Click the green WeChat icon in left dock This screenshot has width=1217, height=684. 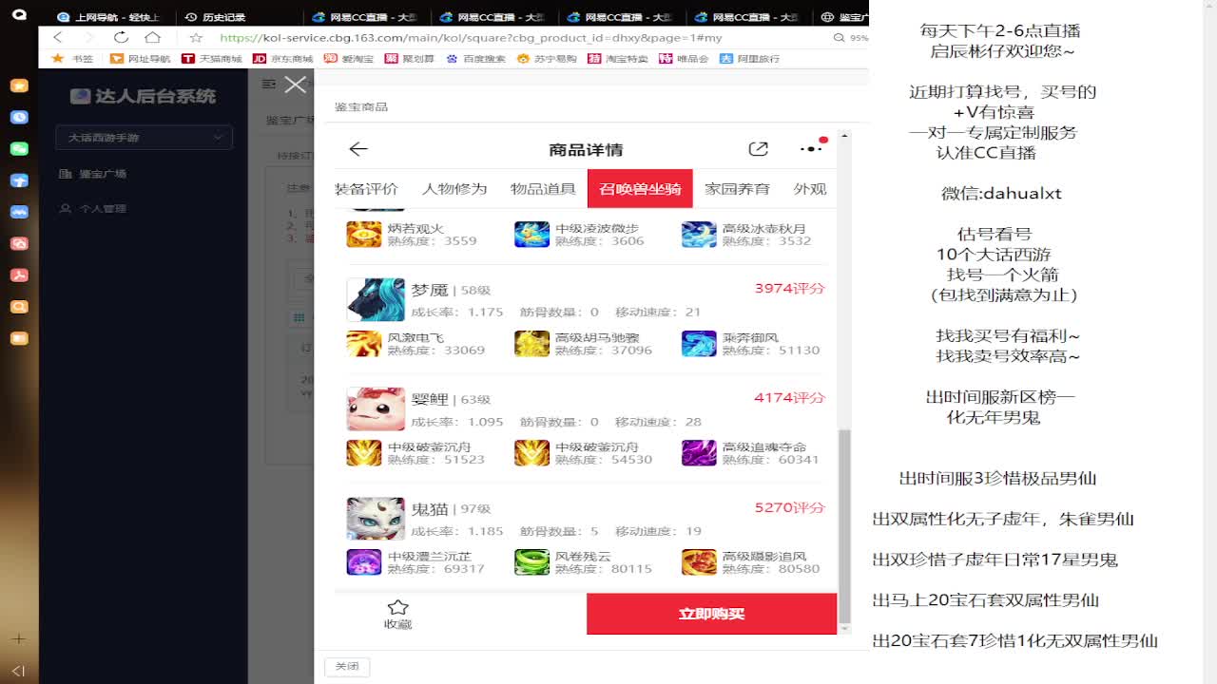[19, 149]
